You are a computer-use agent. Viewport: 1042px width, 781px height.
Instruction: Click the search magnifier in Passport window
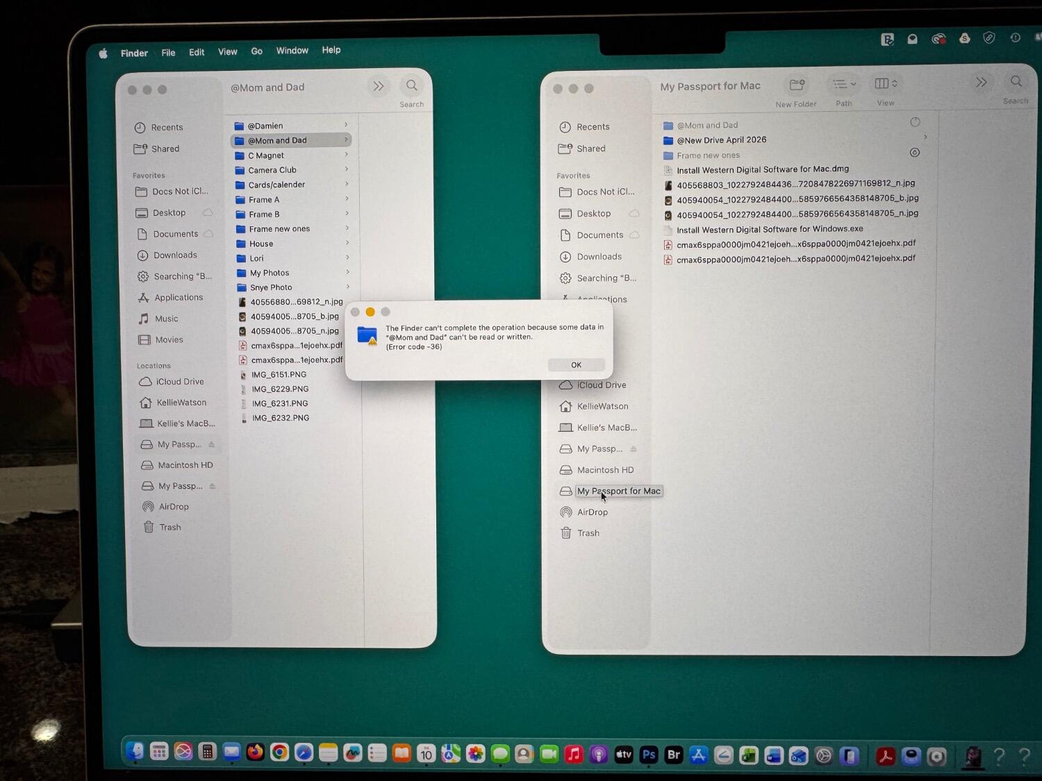click(1016, 82)
